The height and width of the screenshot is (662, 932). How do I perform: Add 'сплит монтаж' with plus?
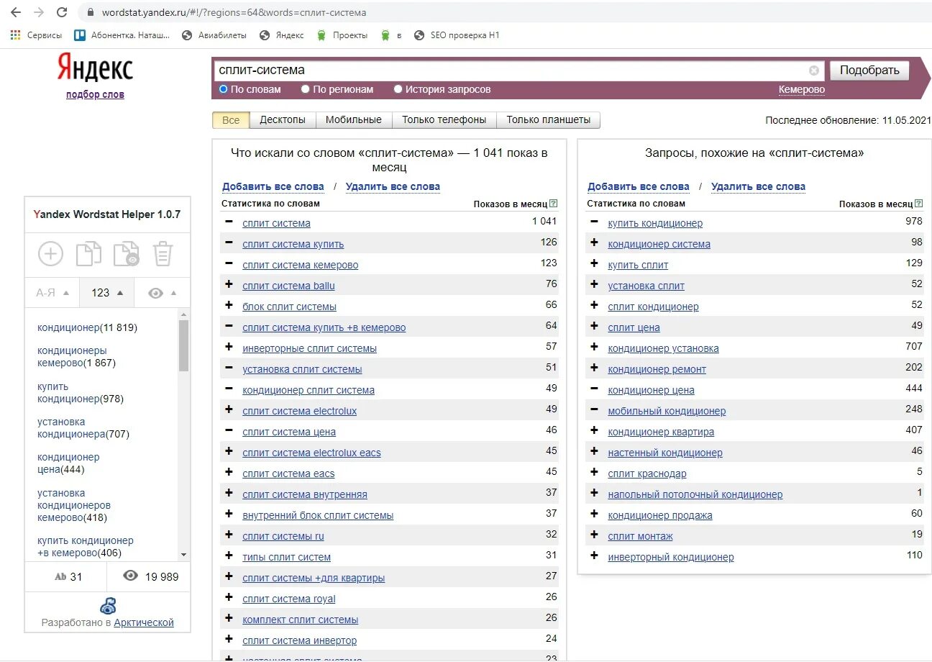click(x=594, y=535)
